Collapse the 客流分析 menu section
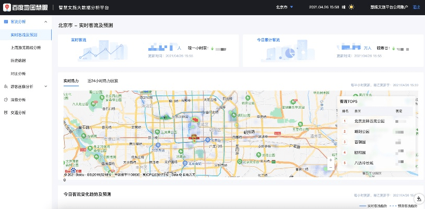 pyautogui.click(x=46, y=22)
